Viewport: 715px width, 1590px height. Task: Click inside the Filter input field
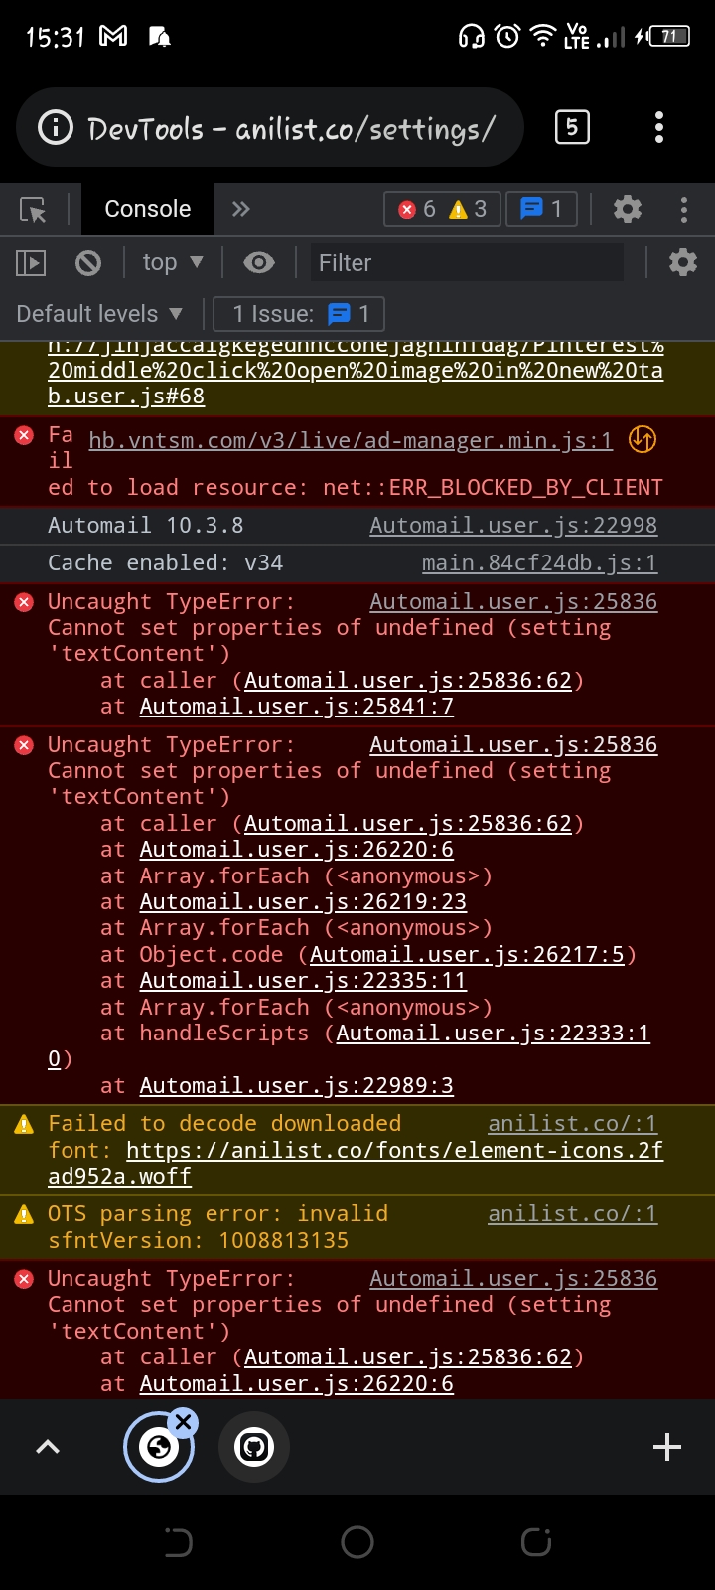(x=467, y=262)
